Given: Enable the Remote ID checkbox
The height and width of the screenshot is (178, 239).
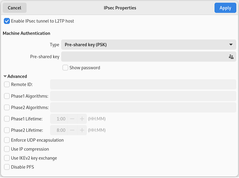Looking at the screenshot, I should tap(7, 84).
